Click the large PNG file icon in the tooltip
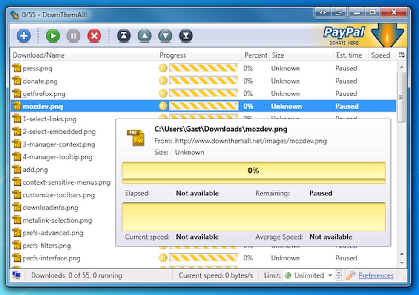419x295 pixels. pos(136,138)
